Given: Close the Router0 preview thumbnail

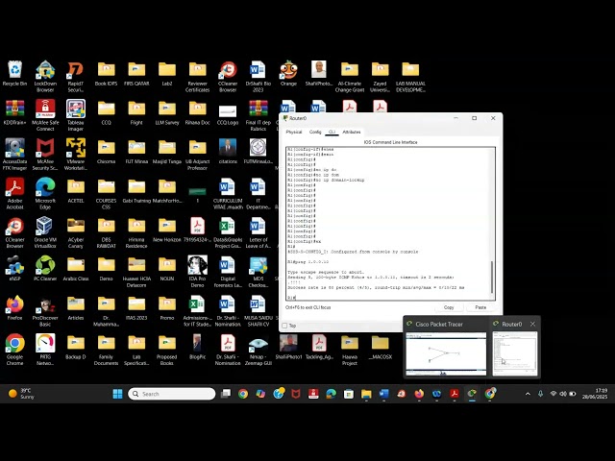Looking at the screenshot, I should tap(532, 325).
